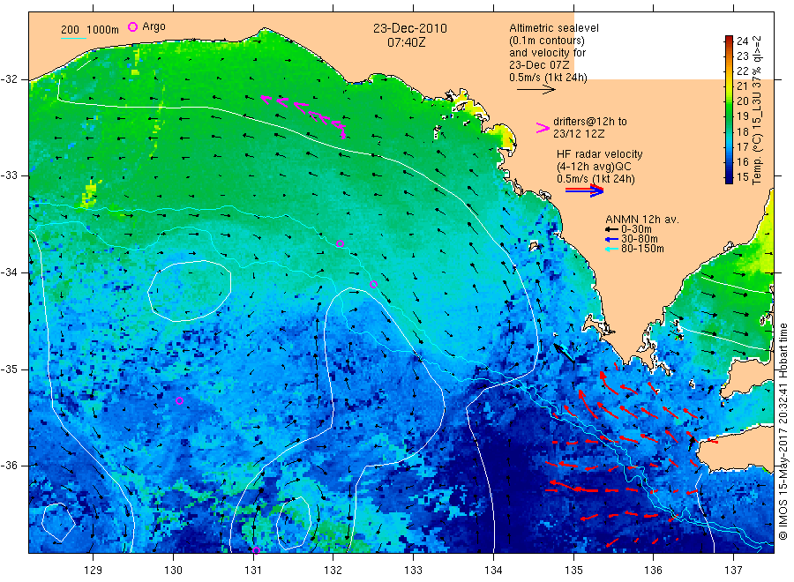
Task: Click the magenta Argo circle in the legend
Action: (x=132, y=26)
